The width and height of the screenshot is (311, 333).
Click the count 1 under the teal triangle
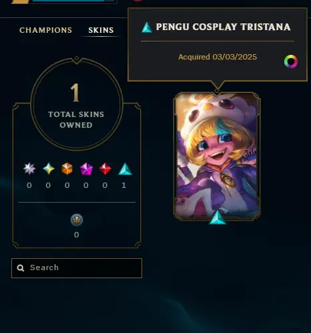coord(124,185)
